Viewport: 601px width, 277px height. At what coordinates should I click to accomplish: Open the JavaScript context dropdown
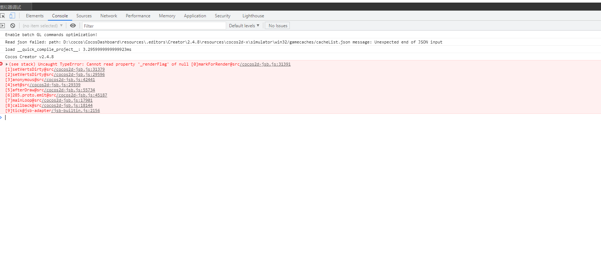[x=43, y=26]
